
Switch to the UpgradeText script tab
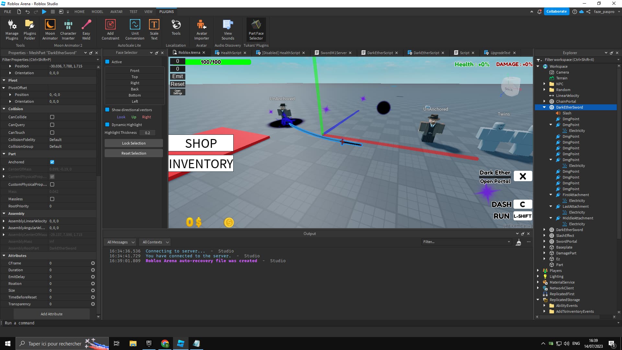tap(500, 53)
